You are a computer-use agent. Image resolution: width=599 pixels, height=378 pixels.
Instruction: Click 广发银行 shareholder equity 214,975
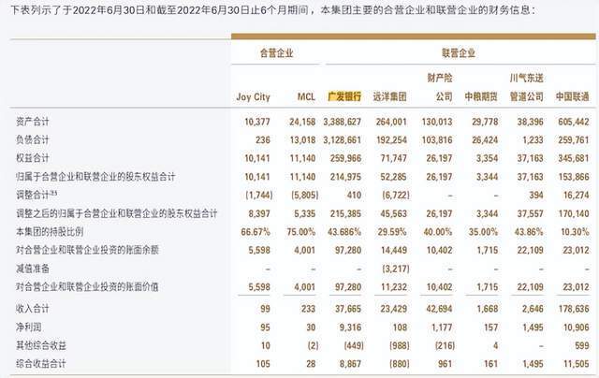pos(345,177)
